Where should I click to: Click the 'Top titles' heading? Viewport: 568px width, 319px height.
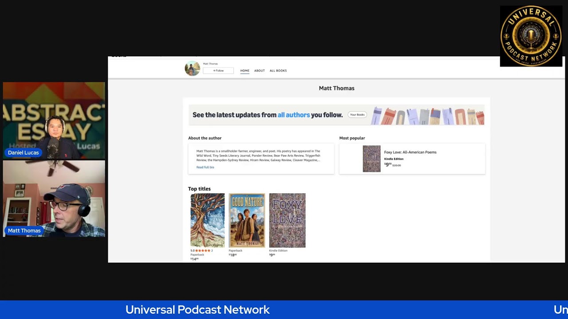click(x=199, y=189)
